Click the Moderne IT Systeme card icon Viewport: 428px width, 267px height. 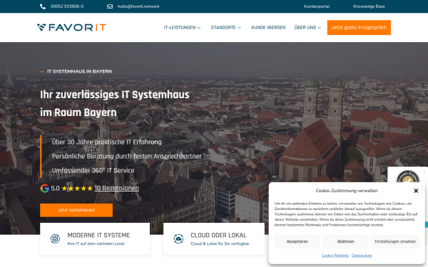point(55,239)
